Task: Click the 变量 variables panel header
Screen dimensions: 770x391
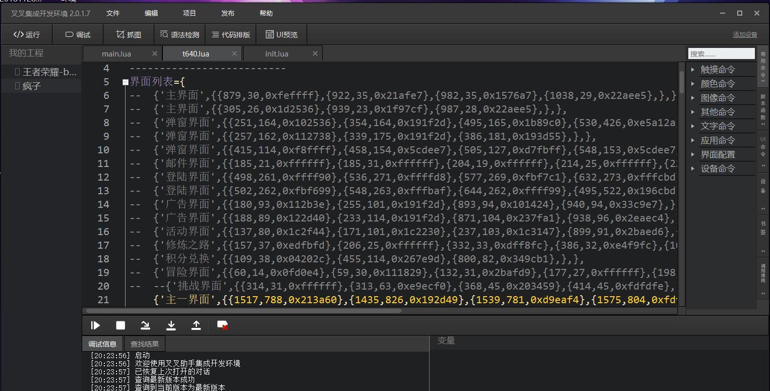Action: click(x=446, y=341)
